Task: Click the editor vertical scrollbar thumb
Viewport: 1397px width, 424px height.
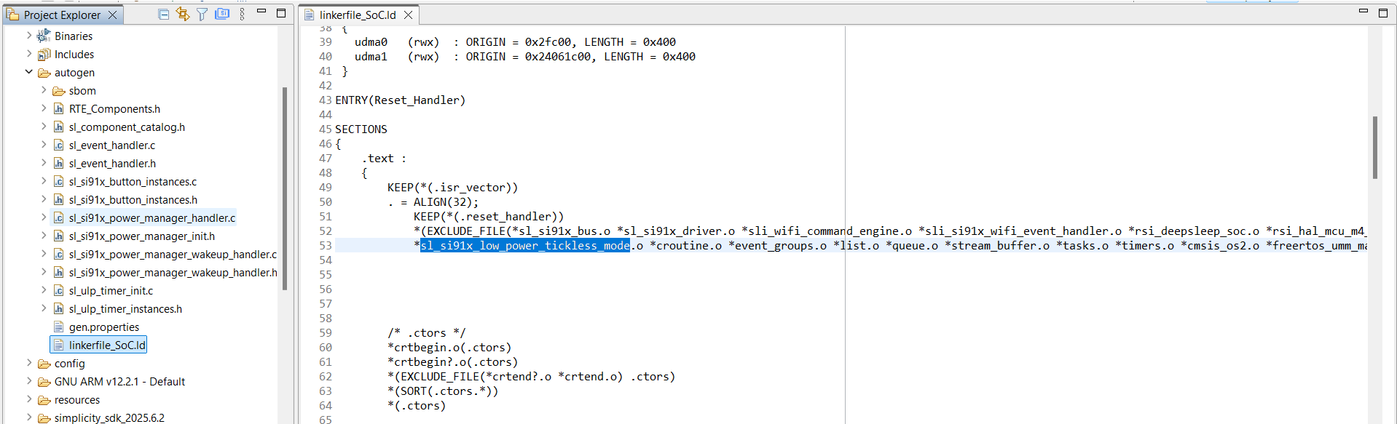Action: tap(1375, 148)
